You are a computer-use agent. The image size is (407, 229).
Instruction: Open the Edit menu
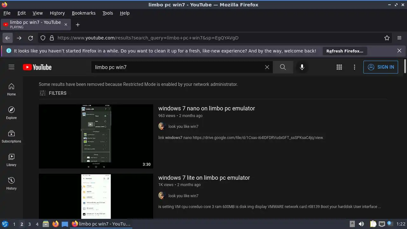[22, 13]
